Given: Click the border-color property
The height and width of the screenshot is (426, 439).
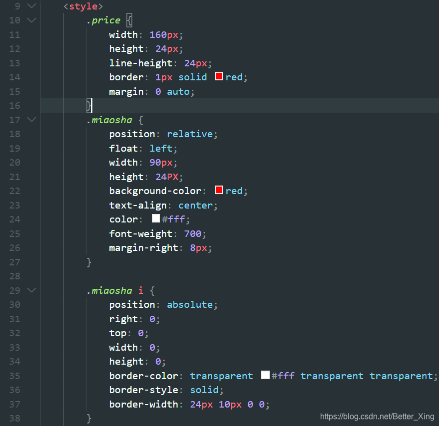Looking at the screenshot, I should click(x=144, y=376).
